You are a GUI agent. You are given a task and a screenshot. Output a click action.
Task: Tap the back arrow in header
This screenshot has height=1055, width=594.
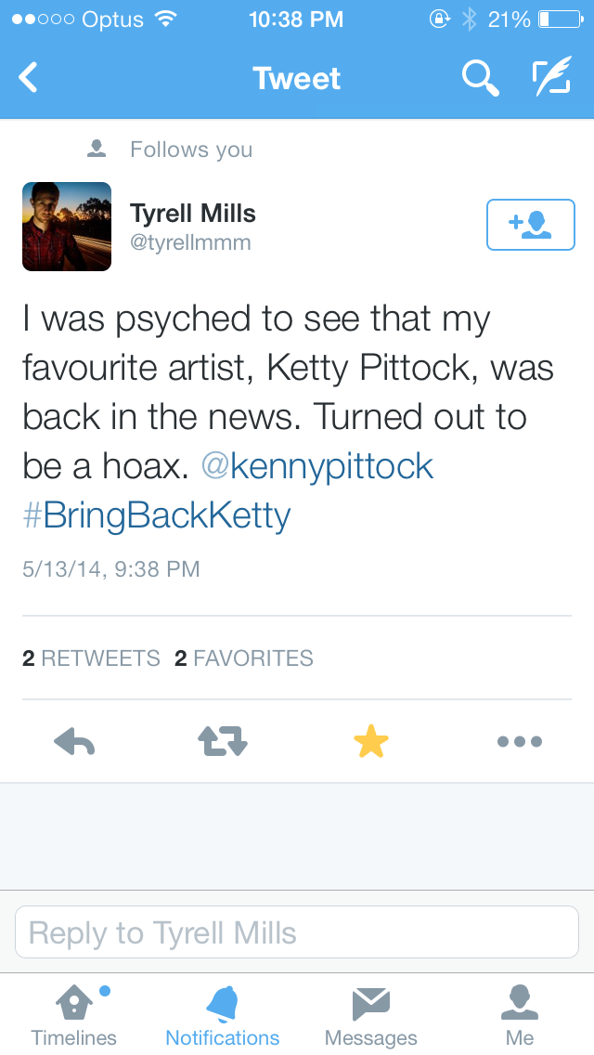[x=29, y=78]
